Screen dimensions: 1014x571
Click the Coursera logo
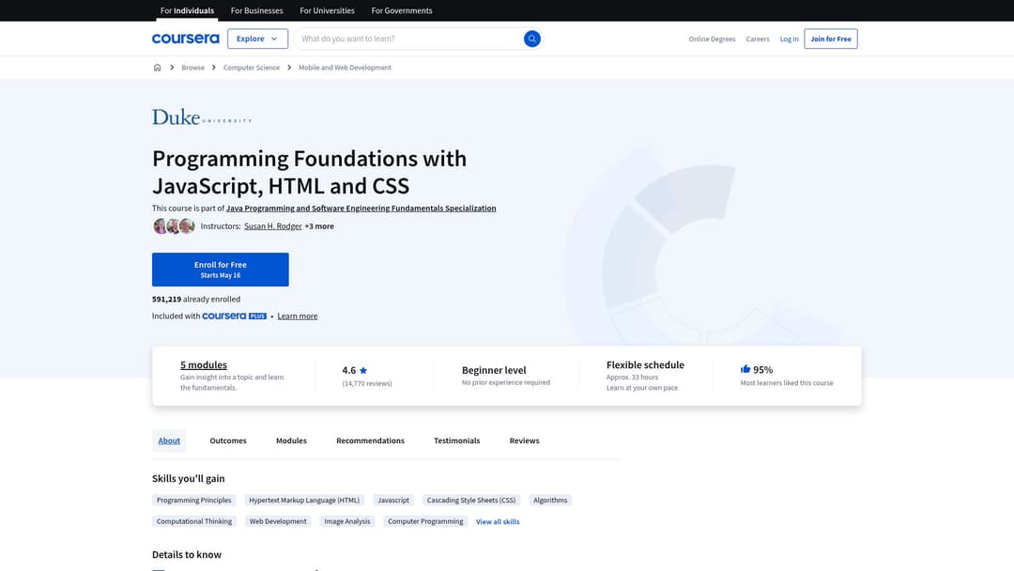click(186, 39)
